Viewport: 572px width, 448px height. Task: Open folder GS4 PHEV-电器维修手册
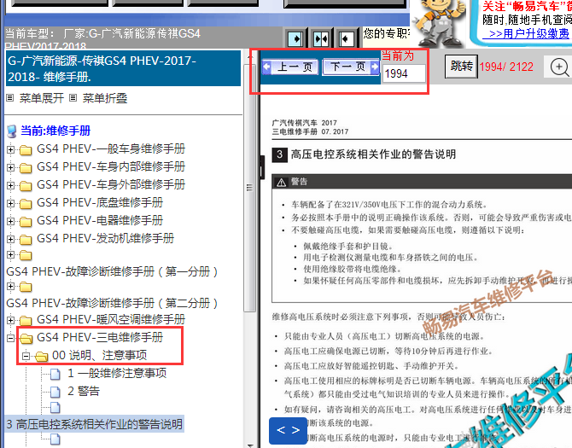[x=100, y=220]
